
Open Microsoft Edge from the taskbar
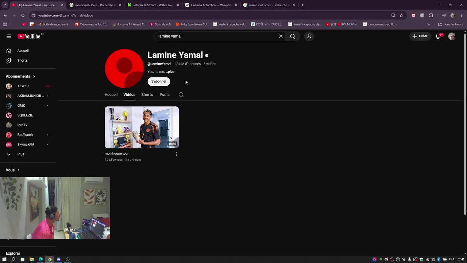click(40, 259)
